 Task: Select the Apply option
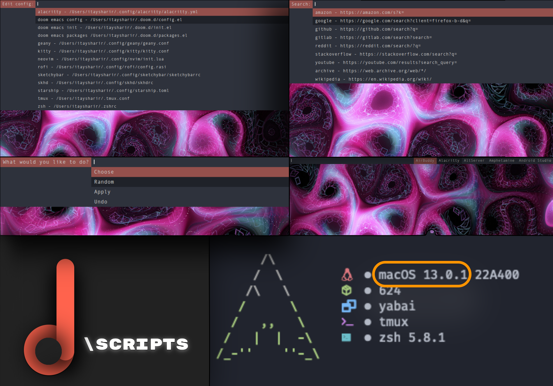tap(190, 192)
